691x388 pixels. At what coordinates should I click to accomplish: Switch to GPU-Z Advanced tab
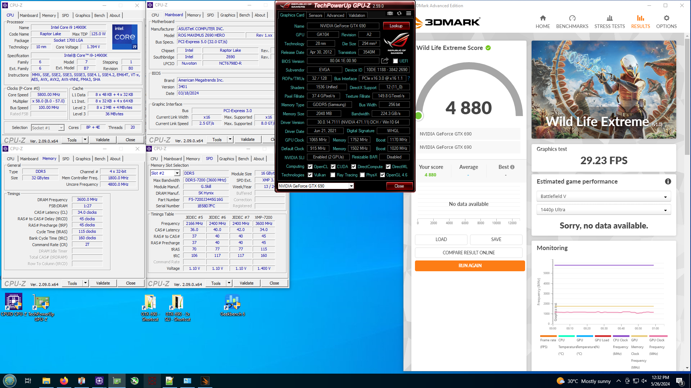[x=335, y=15]
